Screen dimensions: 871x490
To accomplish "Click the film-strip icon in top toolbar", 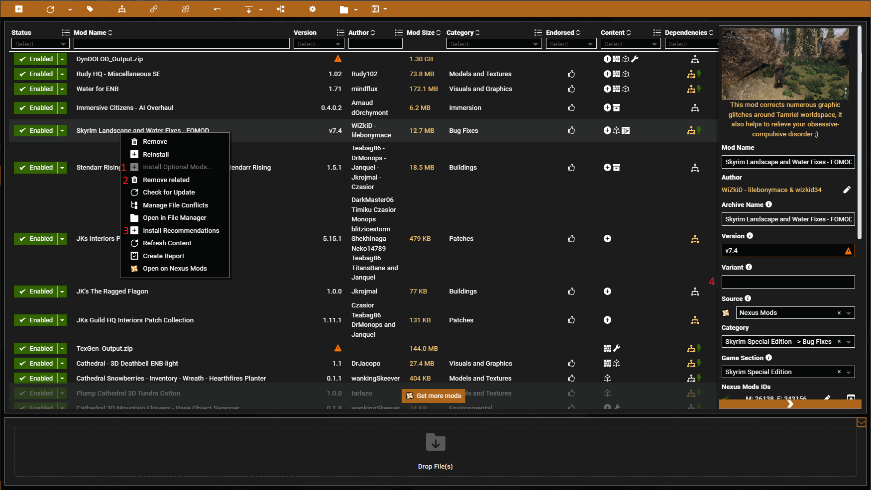I will pos(375,9).
